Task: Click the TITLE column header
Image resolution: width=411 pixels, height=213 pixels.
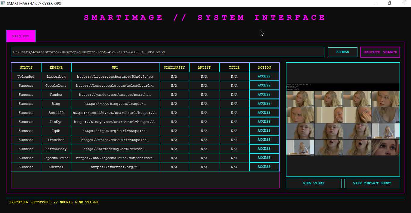Action: pyautogui.click(x=234, y=67)
